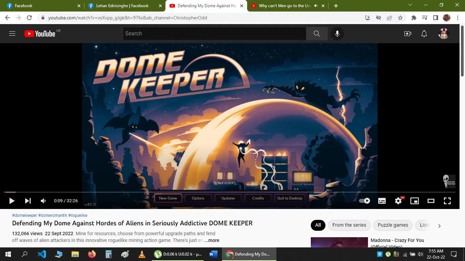Close the Defending My Dome tab
Screen dimensions: 465x261
point(242,6)
